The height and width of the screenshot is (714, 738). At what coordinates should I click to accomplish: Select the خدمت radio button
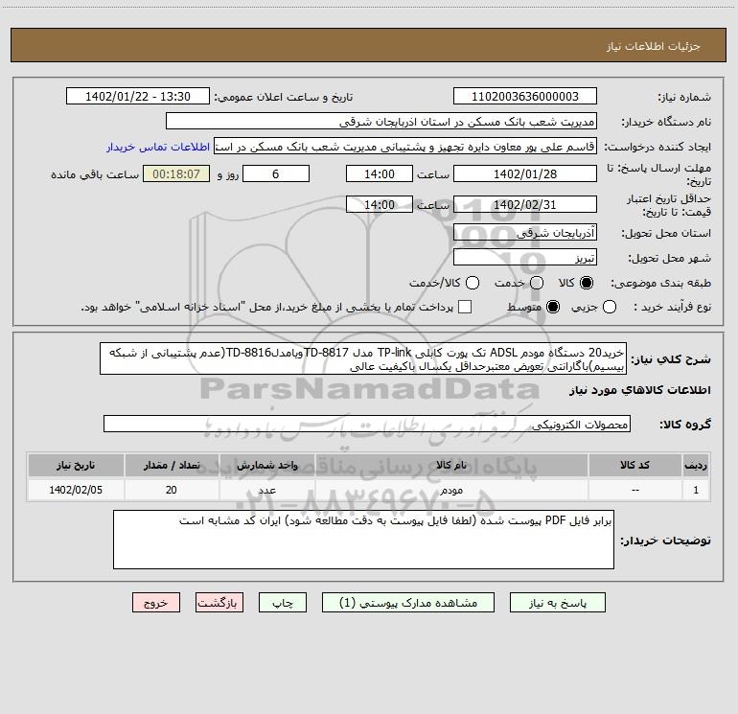click(x=537, y=283)
